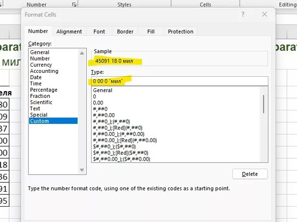Close the Format Cells dialog
297x222 pixels.
pyautogui.click(x=264, y=15)
